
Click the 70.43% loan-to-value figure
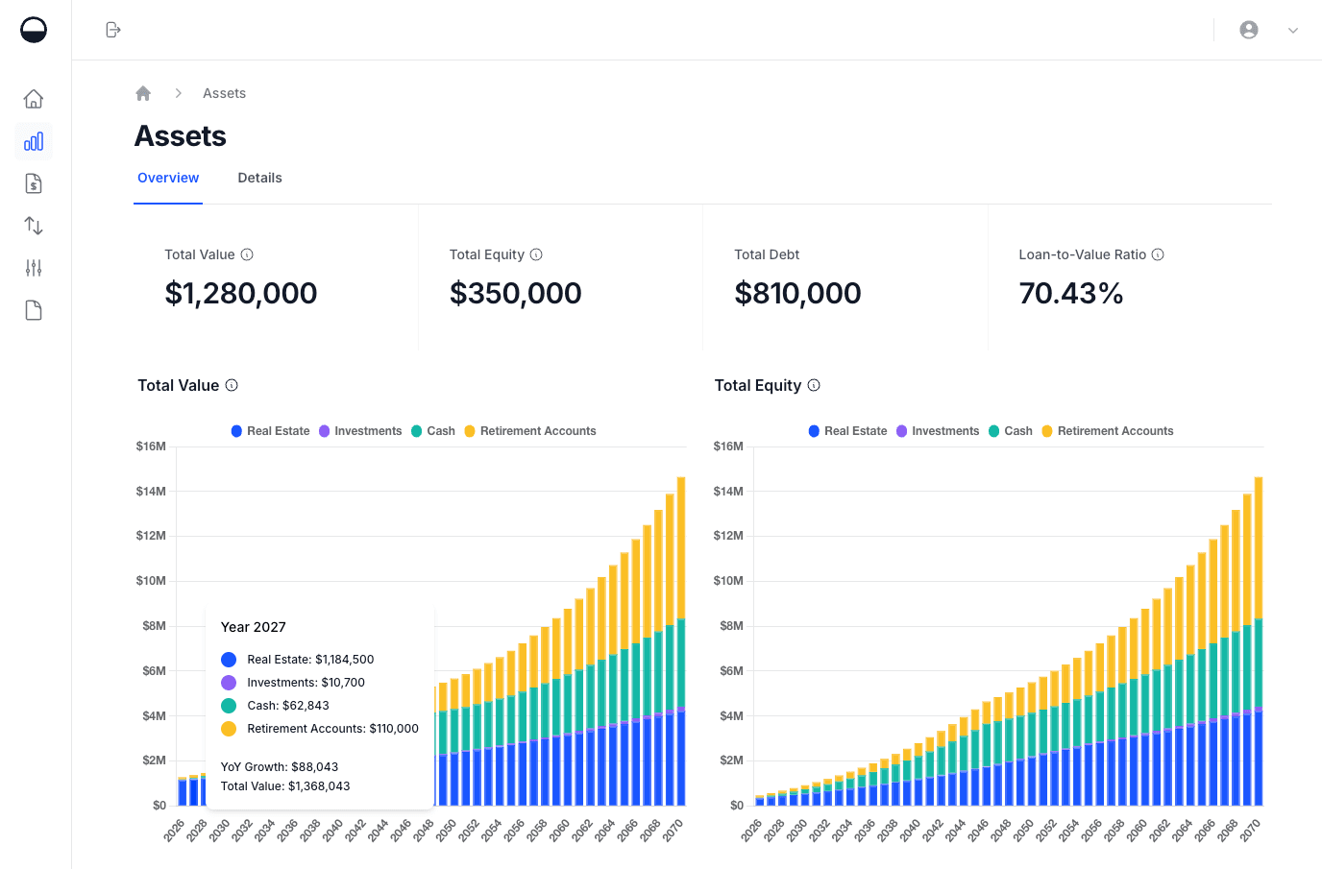(x=1071, y=293)
